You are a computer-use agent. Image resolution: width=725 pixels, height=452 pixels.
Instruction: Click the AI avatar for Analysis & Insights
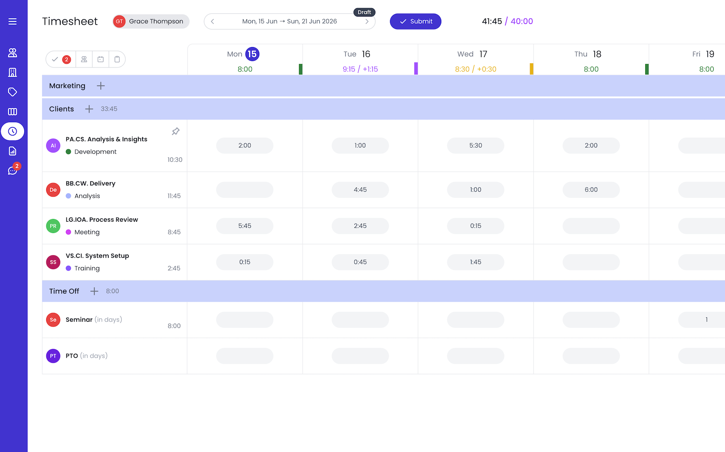pos(53,145)
